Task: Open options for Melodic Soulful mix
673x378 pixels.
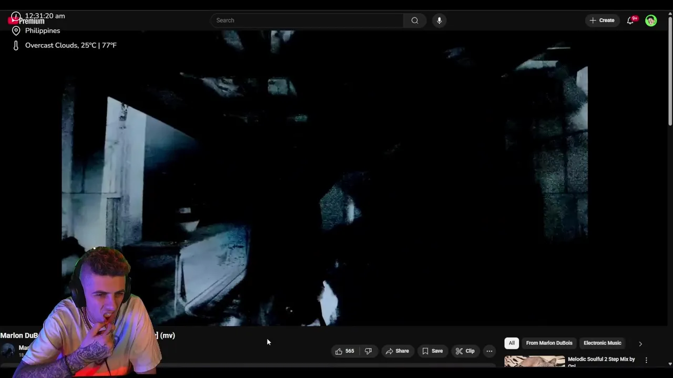Action: click(x=646, y=360)
